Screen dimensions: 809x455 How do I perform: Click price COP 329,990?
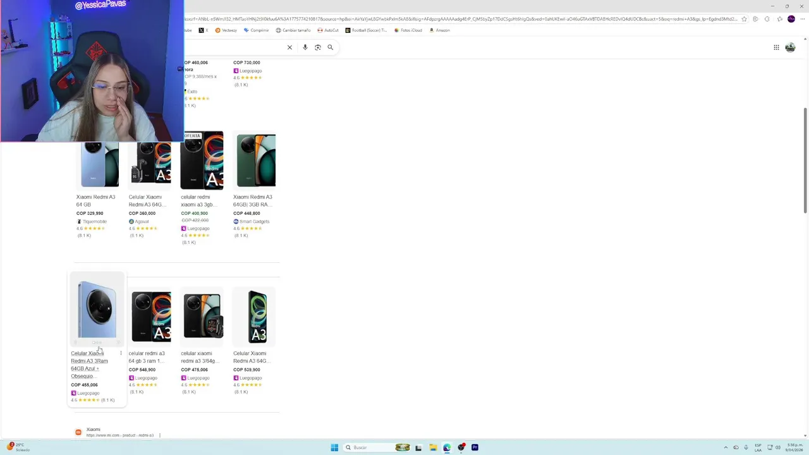click(x=90, y=214)
